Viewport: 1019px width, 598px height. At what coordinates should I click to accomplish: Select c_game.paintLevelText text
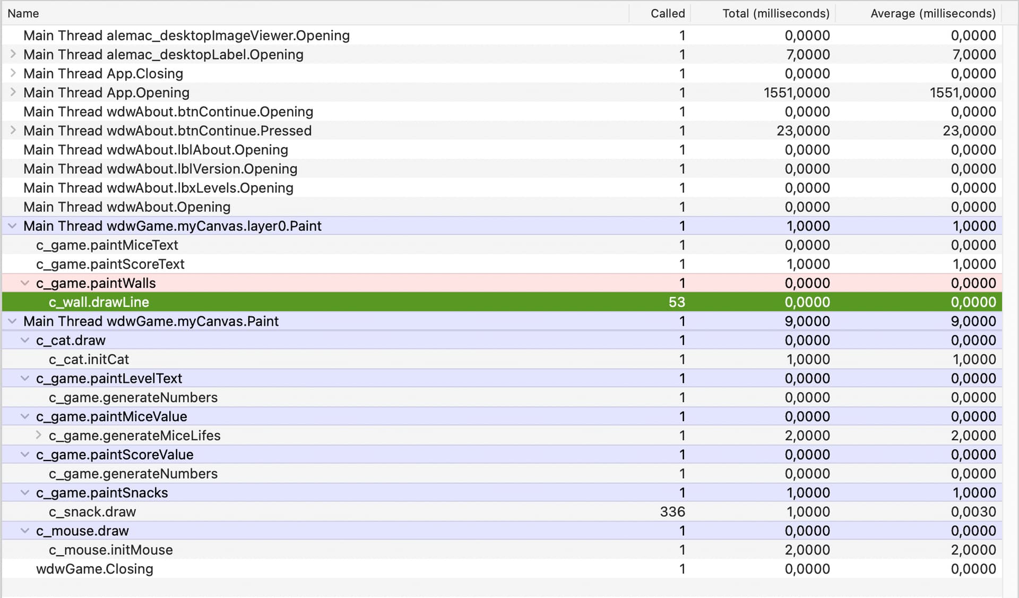(109, 379)
